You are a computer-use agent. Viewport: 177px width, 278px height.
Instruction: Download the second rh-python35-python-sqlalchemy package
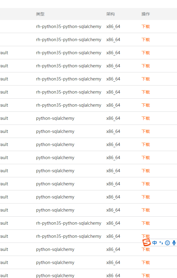[x=145, y=39]
